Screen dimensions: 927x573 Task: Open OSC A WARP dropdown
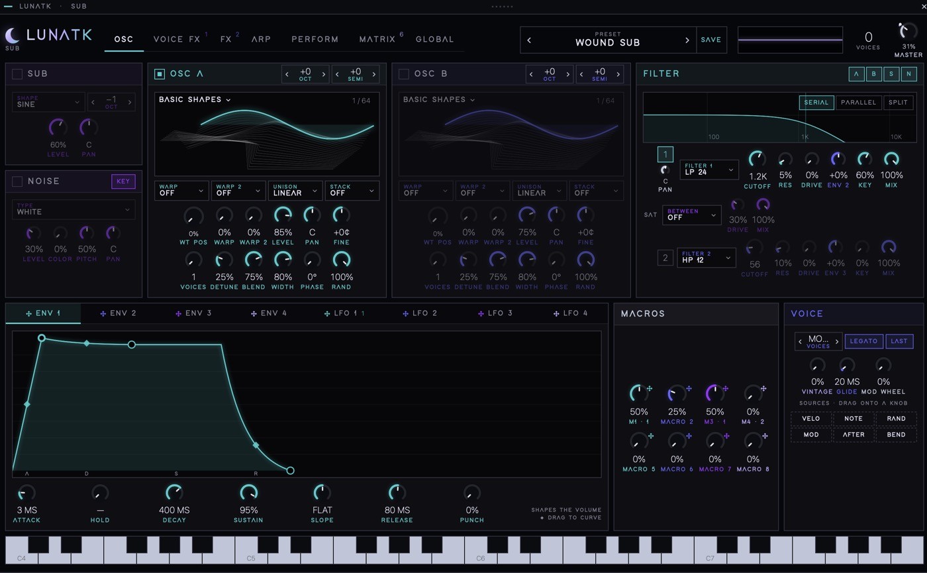[x=181, y=191]
